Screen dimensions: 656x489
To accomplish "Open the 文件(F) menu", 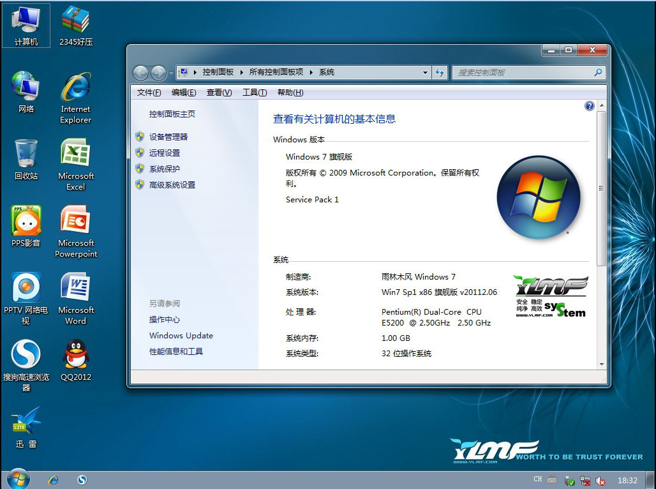I will tap(149, 93).
